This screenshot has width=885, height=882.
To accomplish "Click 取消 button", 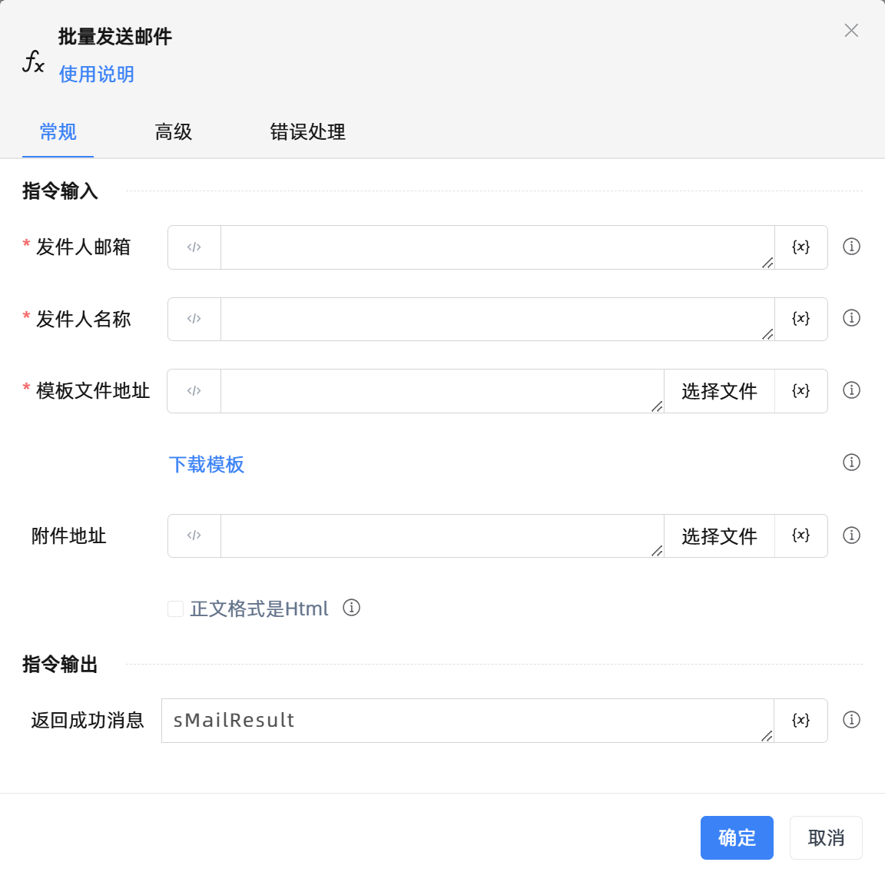I will [x=826, y=838].
